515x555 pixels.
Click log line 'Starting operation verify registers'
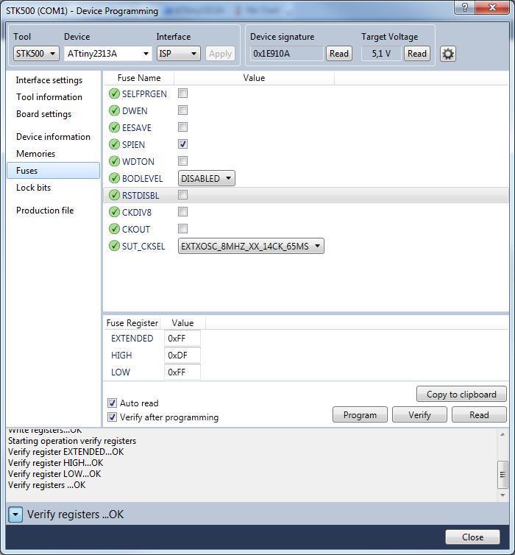(72, 441)
